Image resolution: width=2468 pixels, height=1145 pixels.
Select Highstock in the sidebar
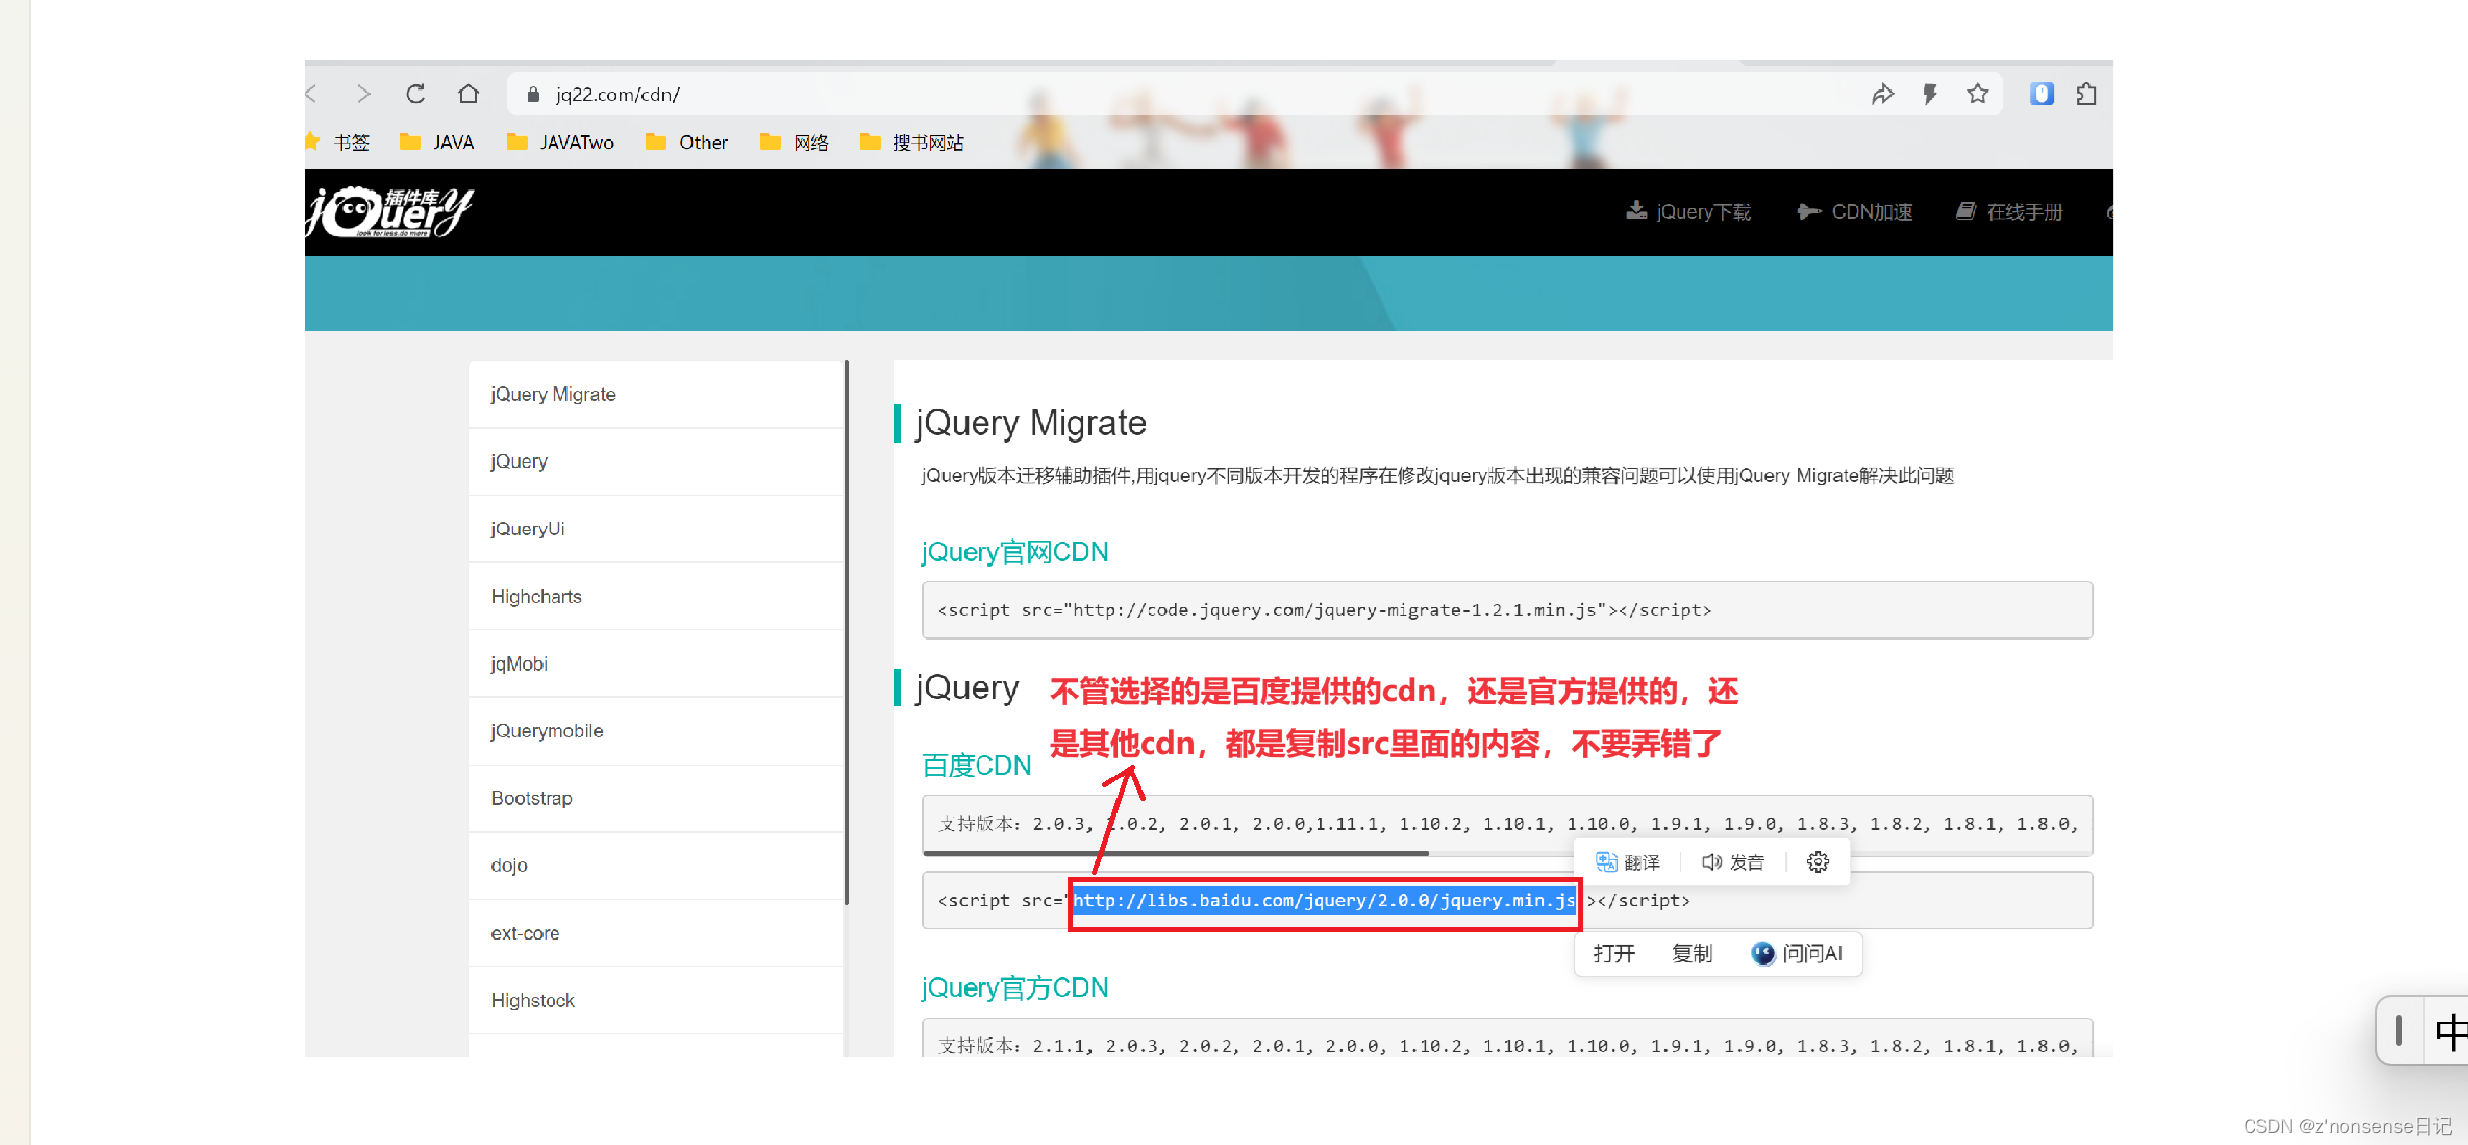[x=656, y=1000]
